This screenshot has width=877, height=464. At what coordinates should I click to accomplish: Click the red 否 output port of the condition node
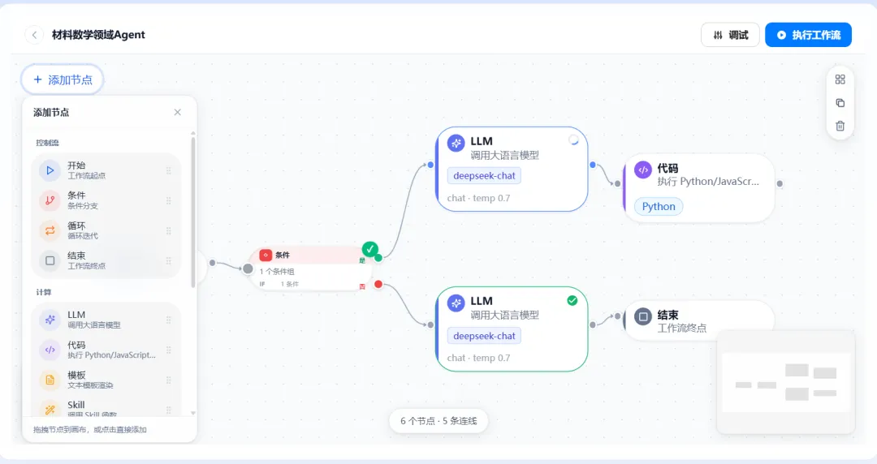[x=378, y=285]
